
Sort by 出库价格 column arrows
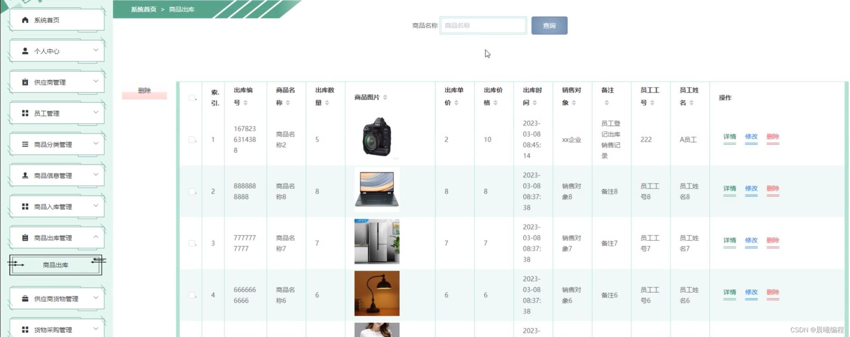point(496,103)
